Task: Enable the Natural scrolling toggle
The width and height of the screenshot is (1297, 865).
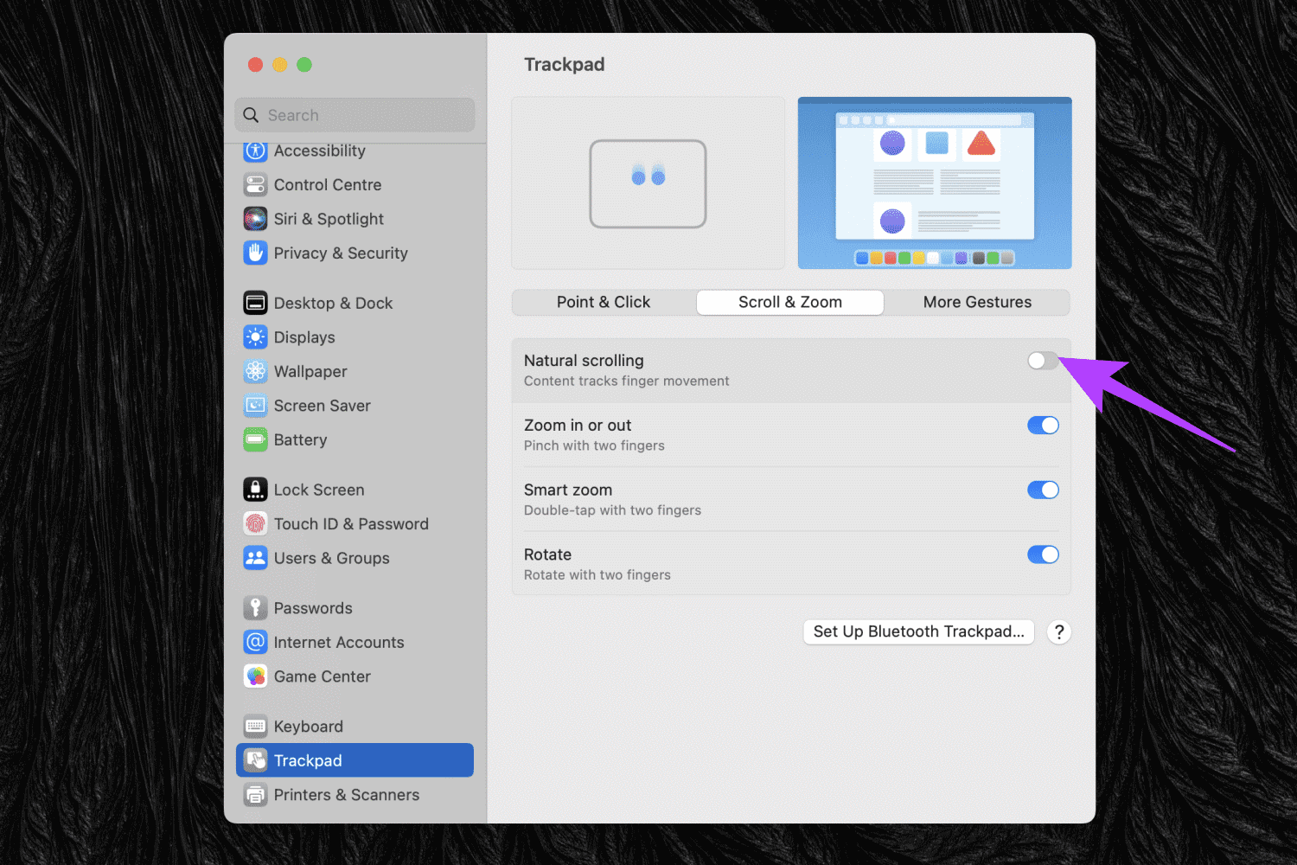Action: pyautogui.click(x=1042, y=361)
